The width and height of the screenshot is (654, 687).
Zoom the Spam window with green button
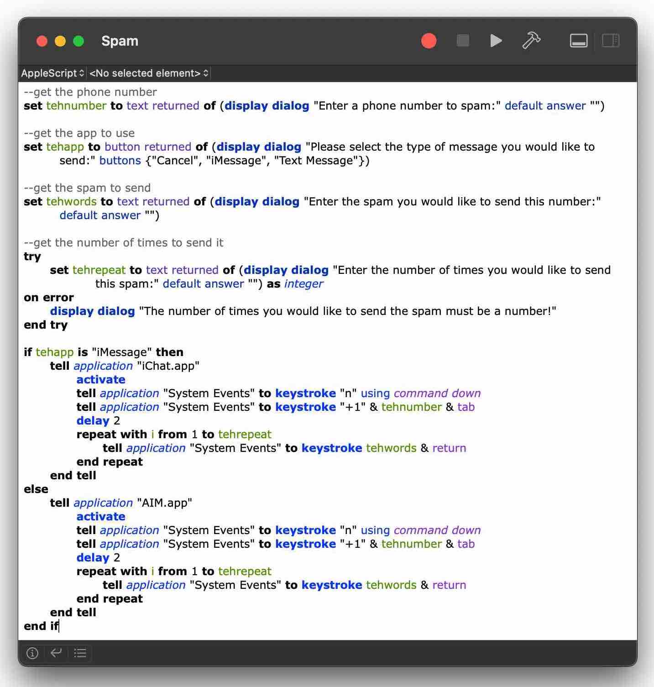(78, 41)
